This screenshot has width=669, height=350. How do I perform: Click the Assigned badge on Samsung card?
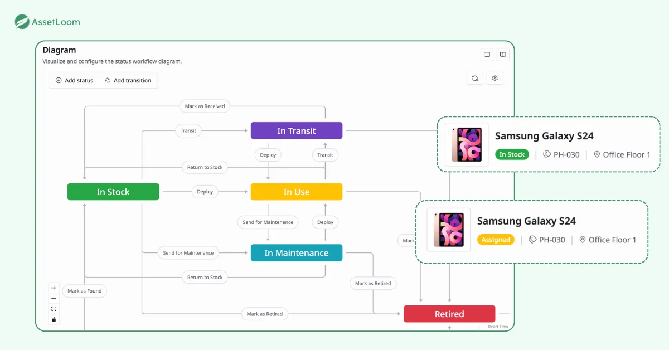point(496,240)
